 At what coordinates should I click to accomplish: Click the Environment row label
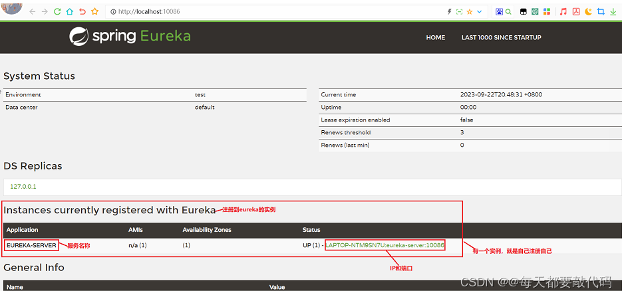click(23, 95)
